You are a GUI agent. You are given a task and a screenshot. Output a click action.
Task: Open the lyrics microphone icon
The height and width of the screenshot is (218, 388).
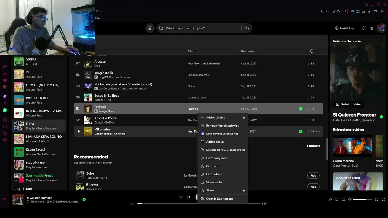330,200
